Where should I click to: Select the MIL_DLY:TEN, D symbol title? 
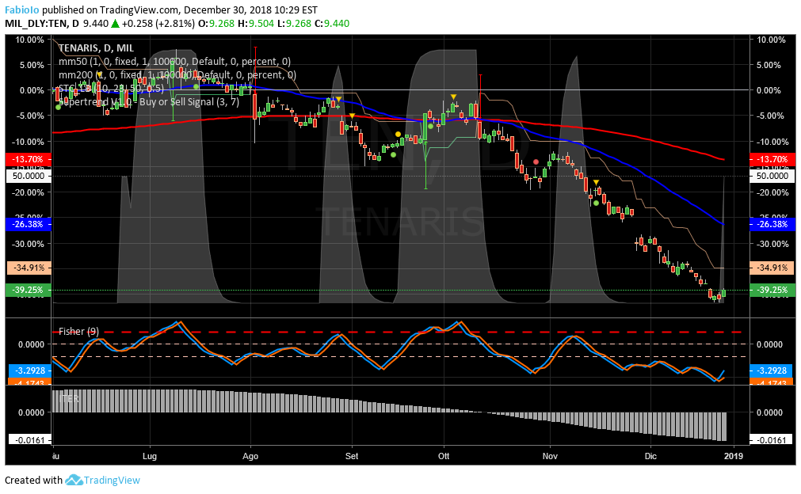(x=42, y=24)
